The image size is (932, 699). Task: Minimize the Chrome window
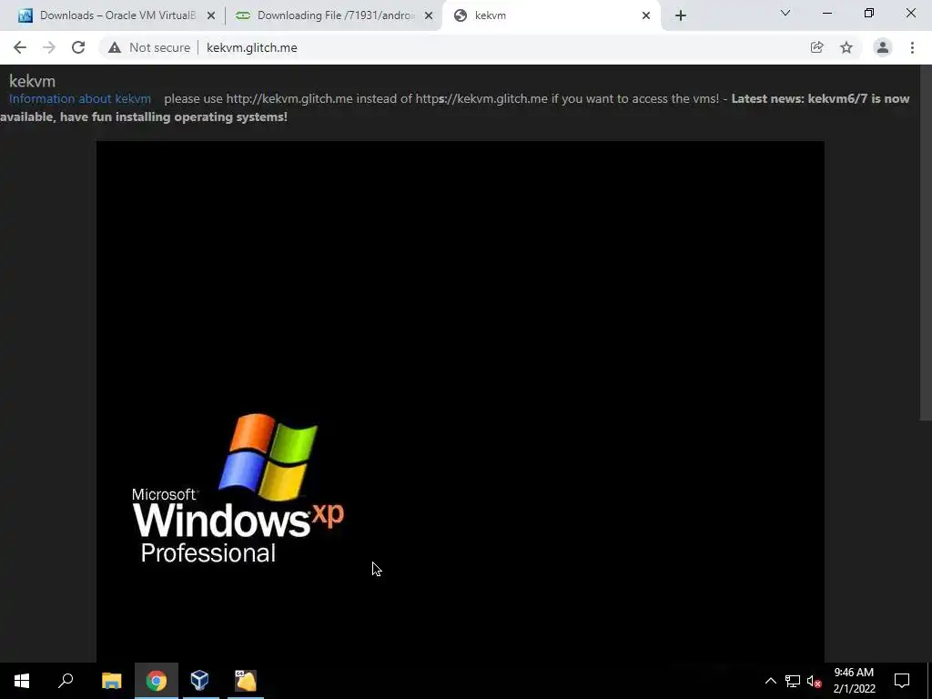pos(827,13)
